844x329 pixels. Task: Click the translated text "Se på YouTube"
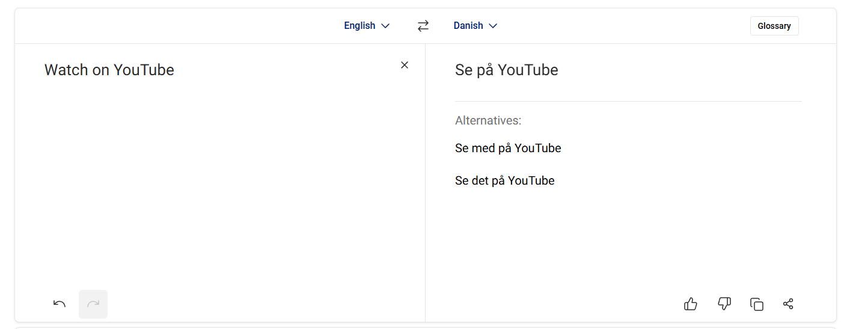[x=507, y=70]
